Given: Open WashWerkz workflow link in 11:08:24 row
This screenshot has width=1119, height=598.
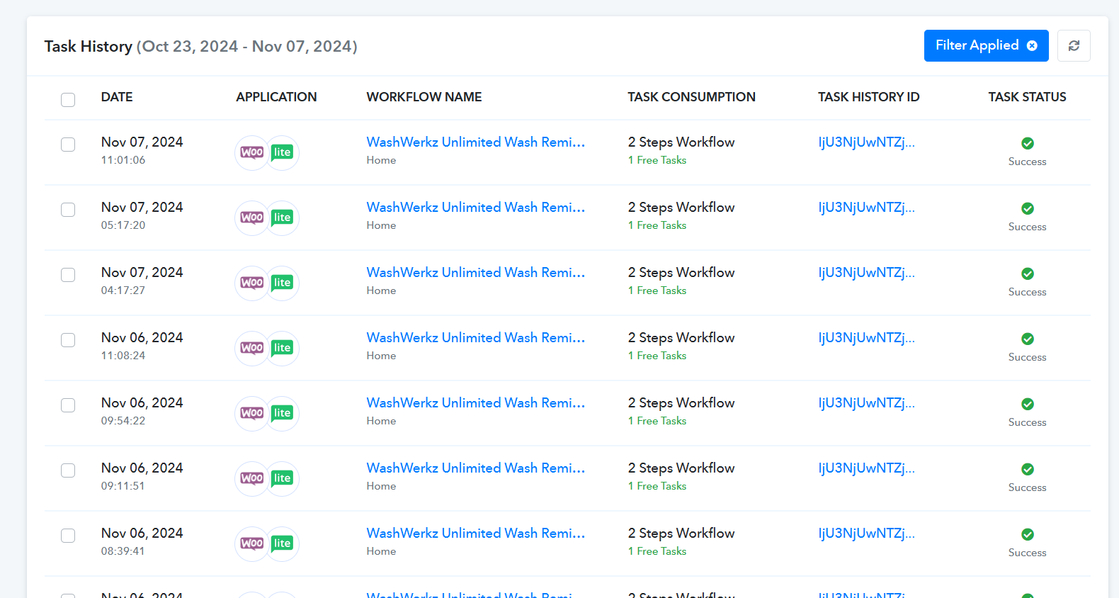Looking at the screenshot, I should point(476,337).
